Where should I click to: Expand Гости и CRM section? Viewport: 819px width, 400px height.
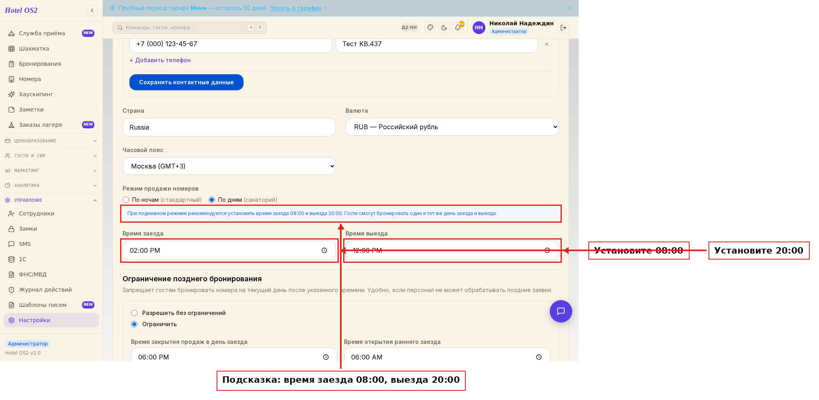(51, 156)
